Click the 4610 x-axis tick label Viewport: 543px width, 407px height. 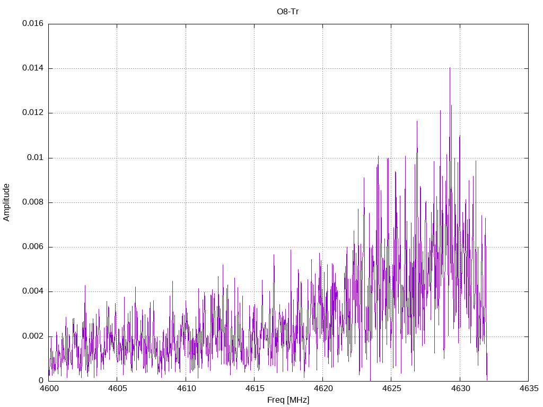pos(186,388)
